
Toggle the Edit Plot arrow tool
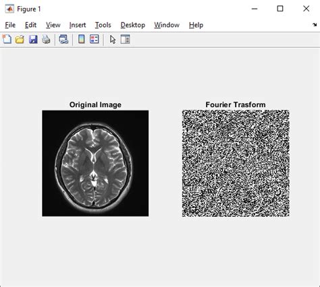(113, 40)
